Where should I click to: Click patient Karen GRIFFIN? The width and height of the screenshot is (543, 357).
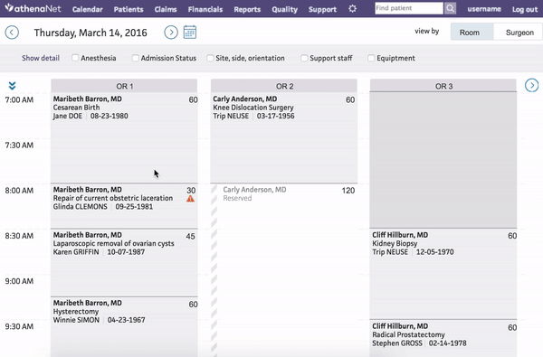click(76, 252)
